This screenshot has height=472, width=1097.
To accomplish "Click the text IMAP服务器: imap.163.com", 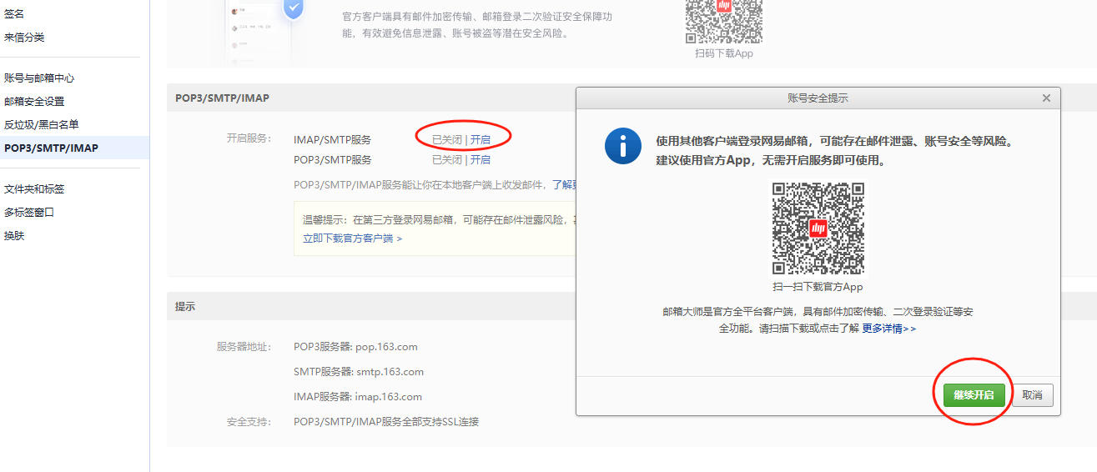I will click(358, 397).
